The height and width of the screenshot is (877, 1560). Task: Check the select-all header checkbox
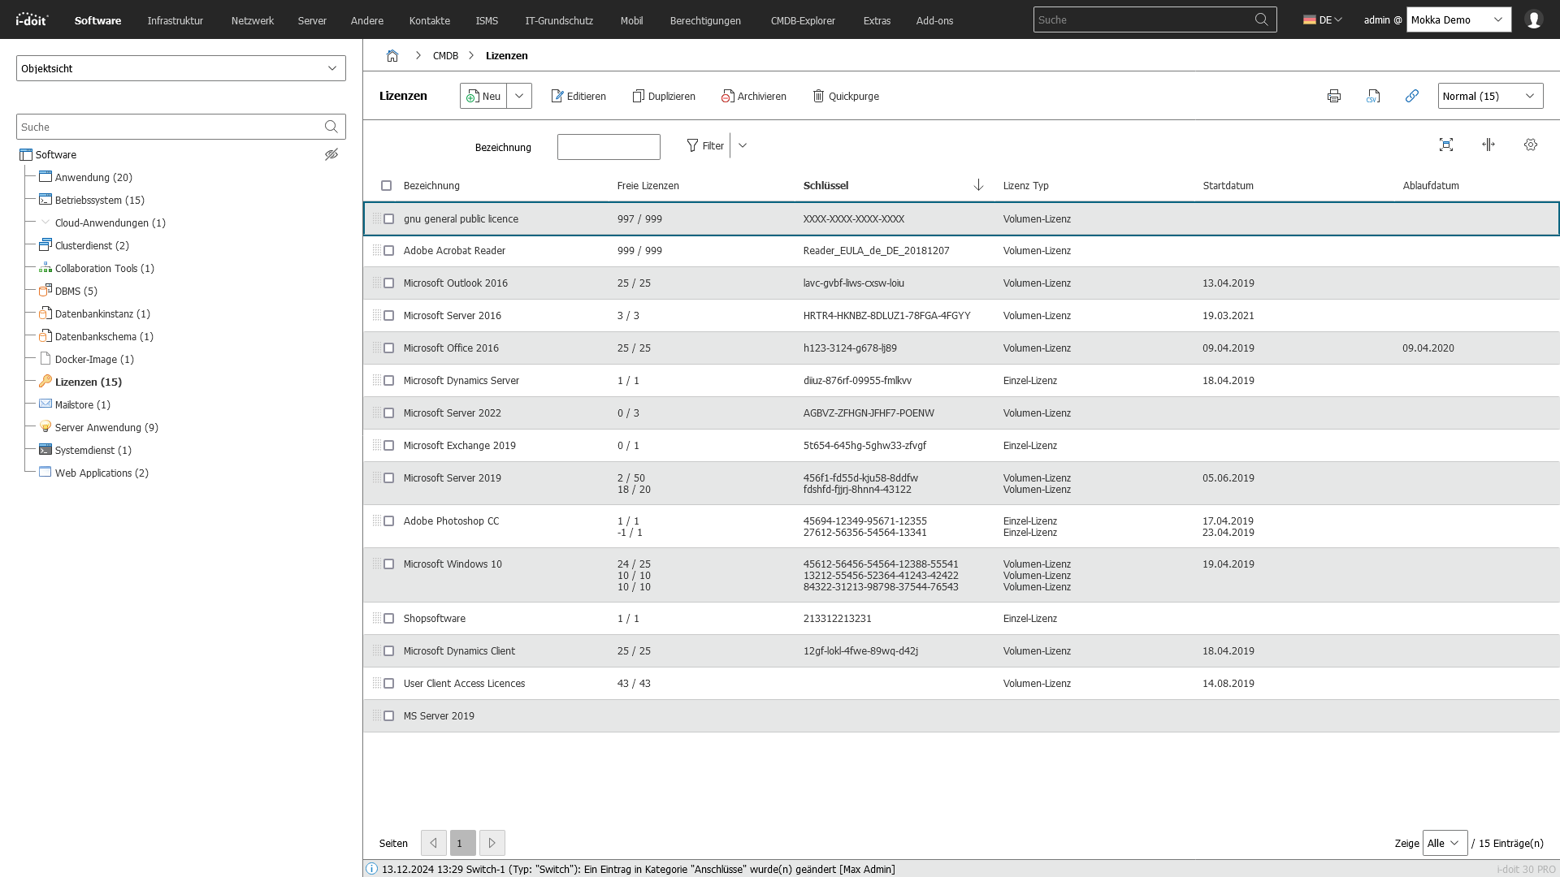tap(387, 186)
